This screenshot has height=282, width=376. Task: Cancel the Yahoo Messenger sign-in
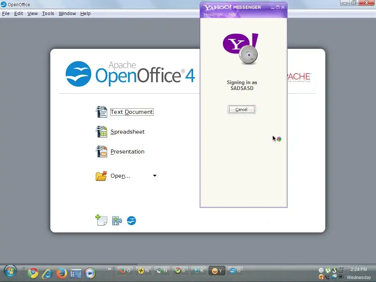point(242,109)
